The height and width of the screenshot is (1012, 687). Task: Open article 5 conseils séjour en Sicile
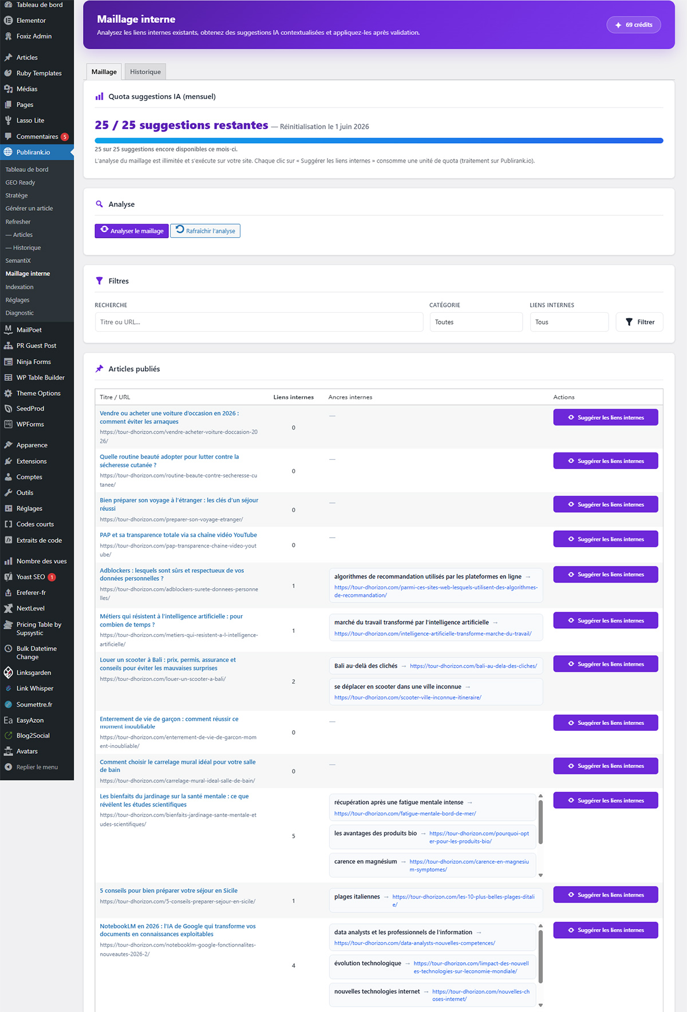pyautogui.click(x=169, y=891)
